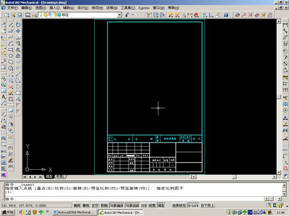Select the Revision cloud tool
Screen dimensions: 289x216
pos(11,62)
